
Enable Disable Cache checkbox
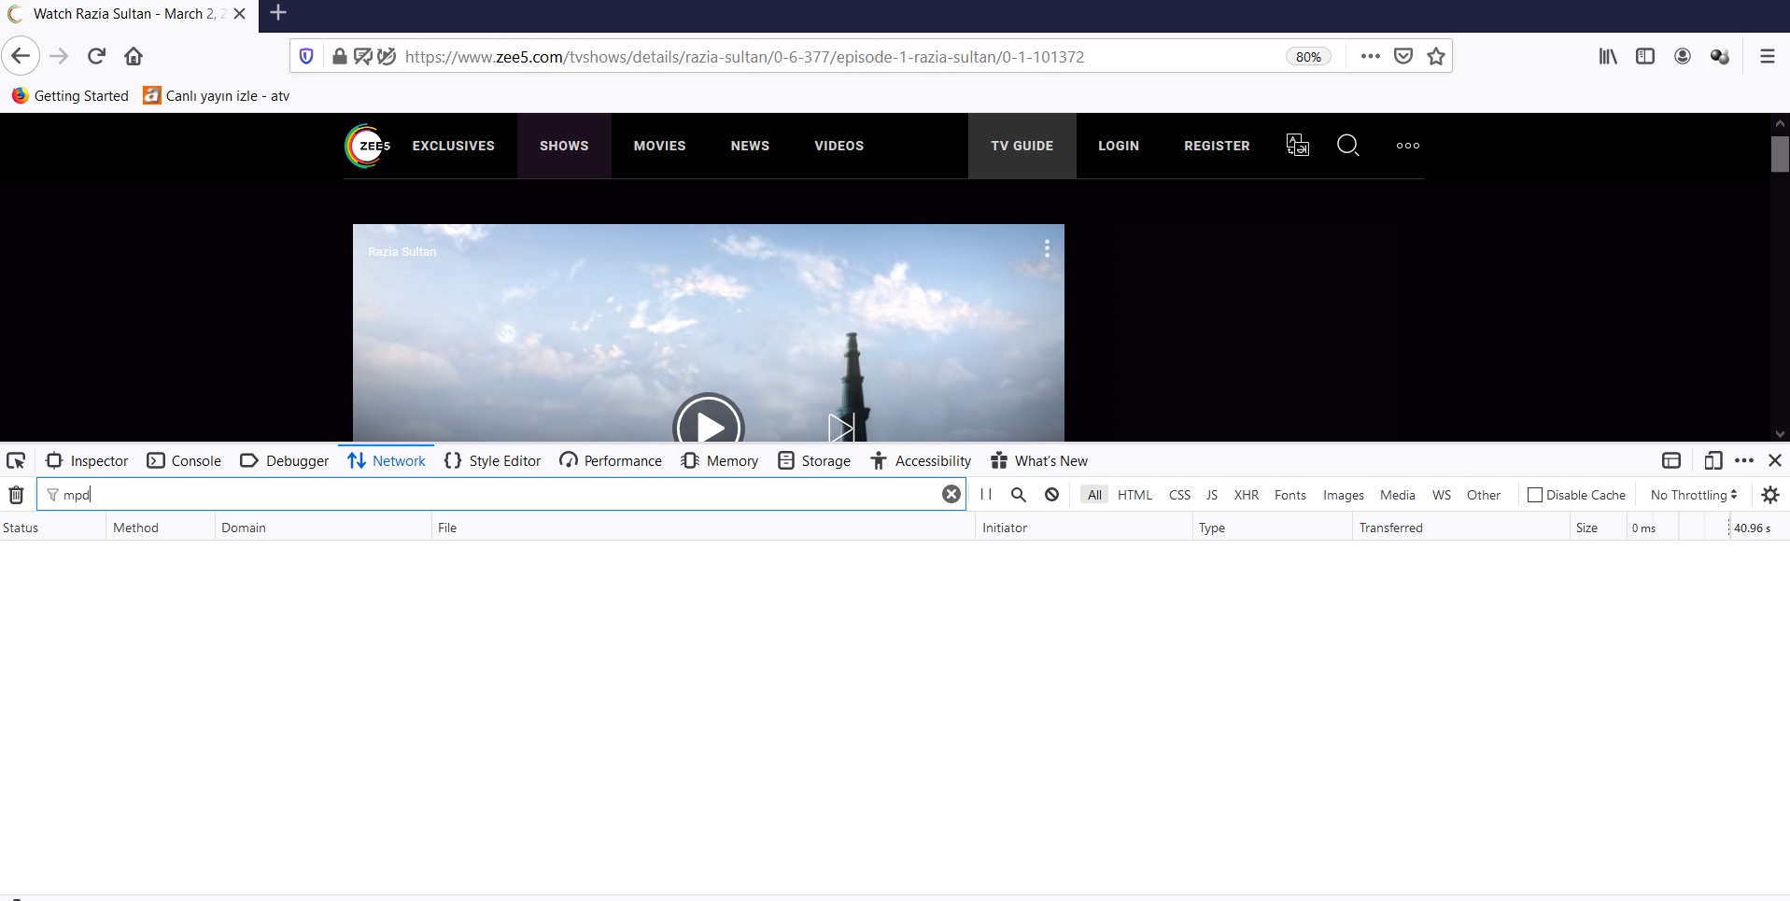(x=1534, y=495)
